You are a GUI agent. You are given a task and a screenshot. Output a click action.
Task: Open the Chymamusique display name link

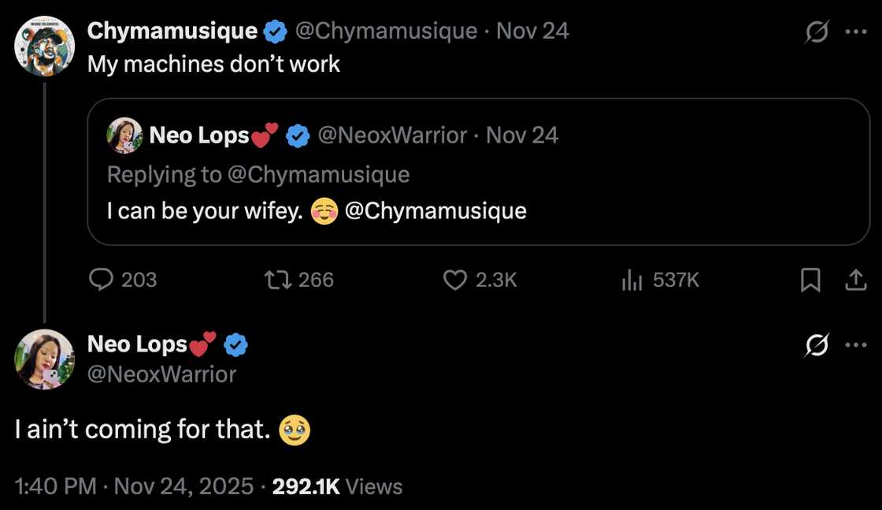[172, 31]
